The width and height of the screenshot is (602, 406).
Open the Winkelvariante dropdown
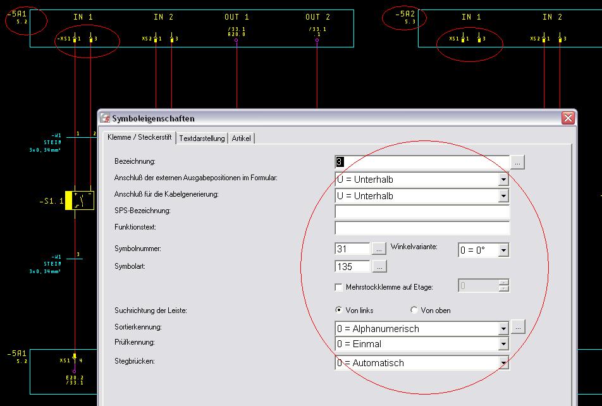pyautogui.click(x=503, y=250)
